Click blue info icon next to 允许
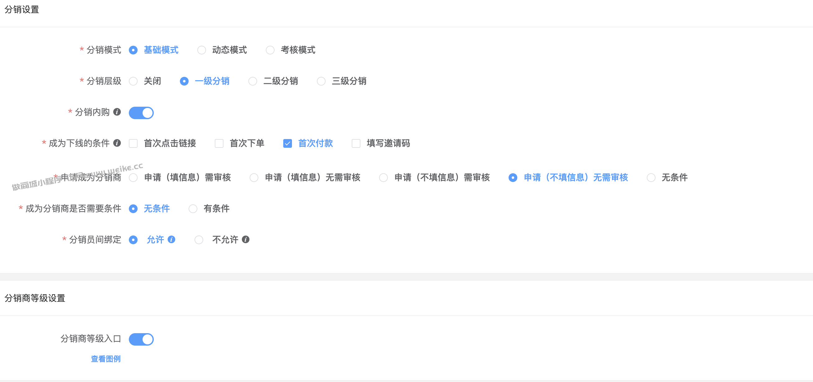 pos(172,240)
